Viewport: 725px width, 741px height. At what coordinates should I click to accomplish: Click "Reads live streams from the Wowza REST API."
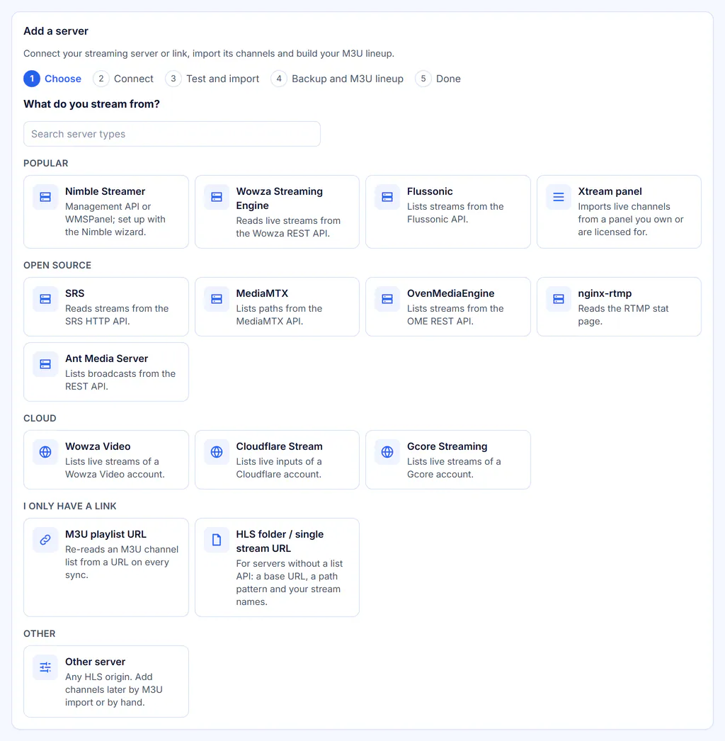288,227
